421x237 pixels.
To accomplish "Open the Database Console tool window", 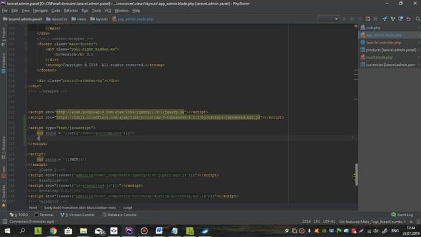I will 119,215.
